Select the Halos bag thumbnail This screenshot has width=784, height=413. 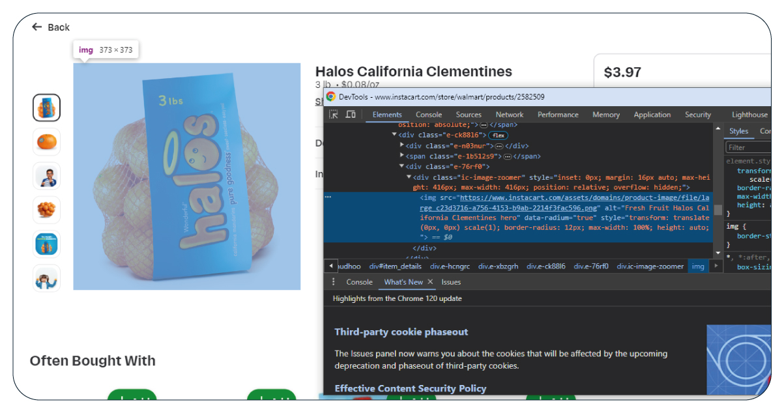click(x=47, y=107)
